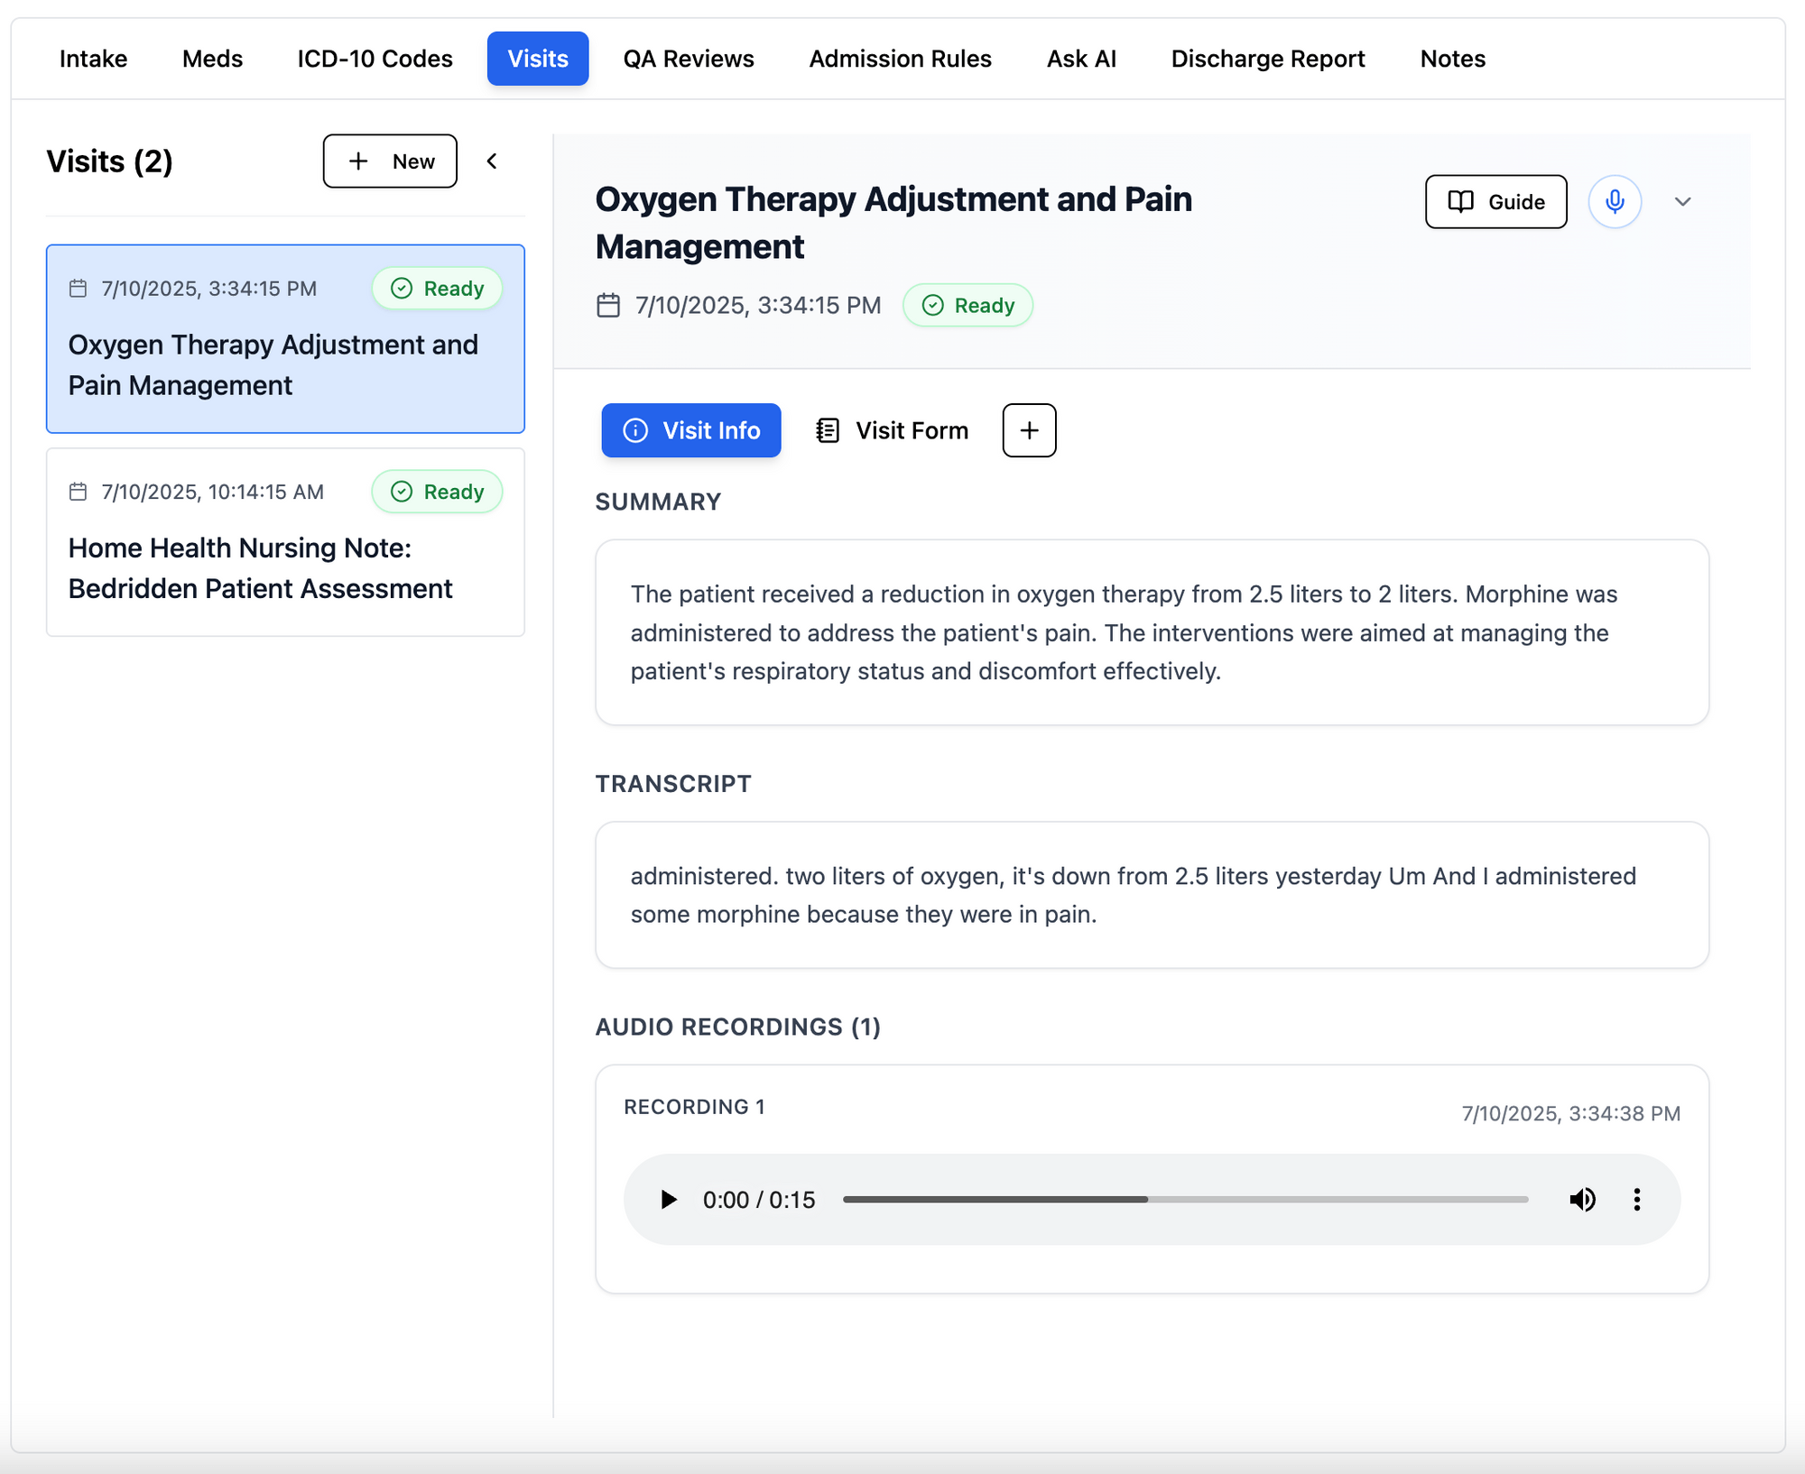The height and width of the screenshot is (1474, 1805).
Task: Select the Visit Info tab
Action: click(691, 430)
